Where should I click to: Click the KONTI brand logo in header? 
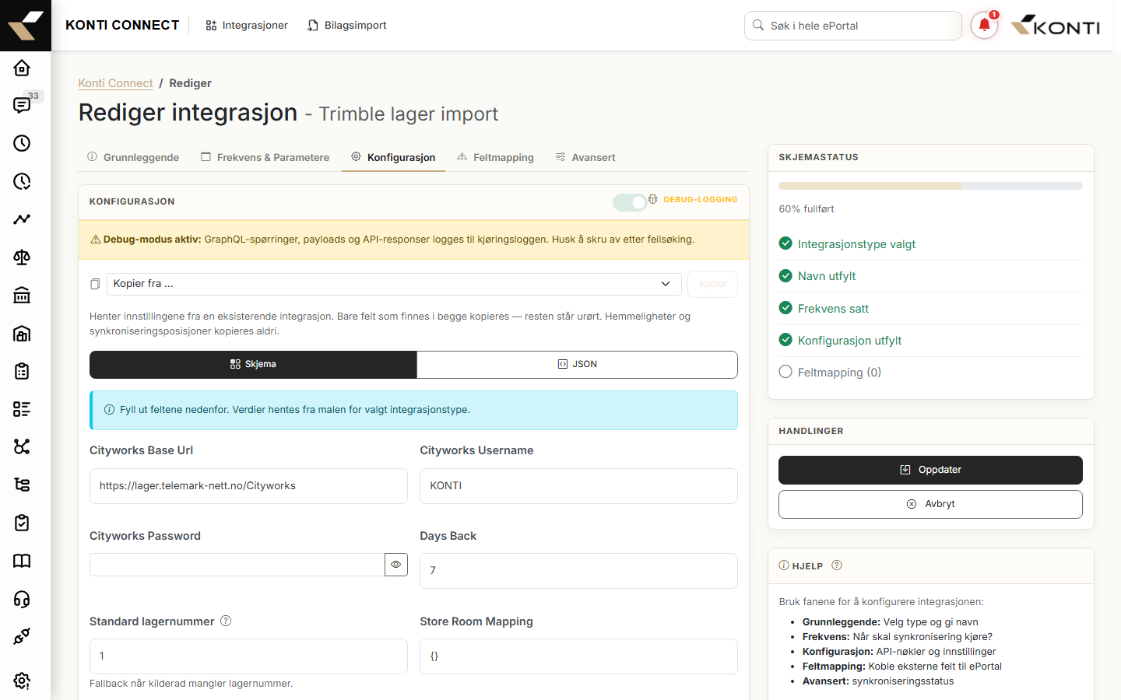click(1056, 26)
